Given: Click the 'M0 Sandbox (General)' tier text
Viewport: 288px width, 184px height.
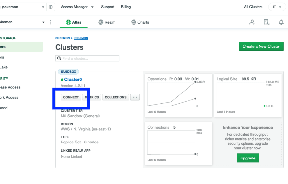Looking at the screenshot, I should click(x=80, y=116).
